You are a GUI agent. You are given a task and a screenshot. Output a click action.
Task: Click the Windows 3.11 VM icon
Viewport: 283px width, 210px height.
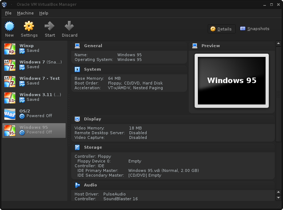click(x=10, y=98)
